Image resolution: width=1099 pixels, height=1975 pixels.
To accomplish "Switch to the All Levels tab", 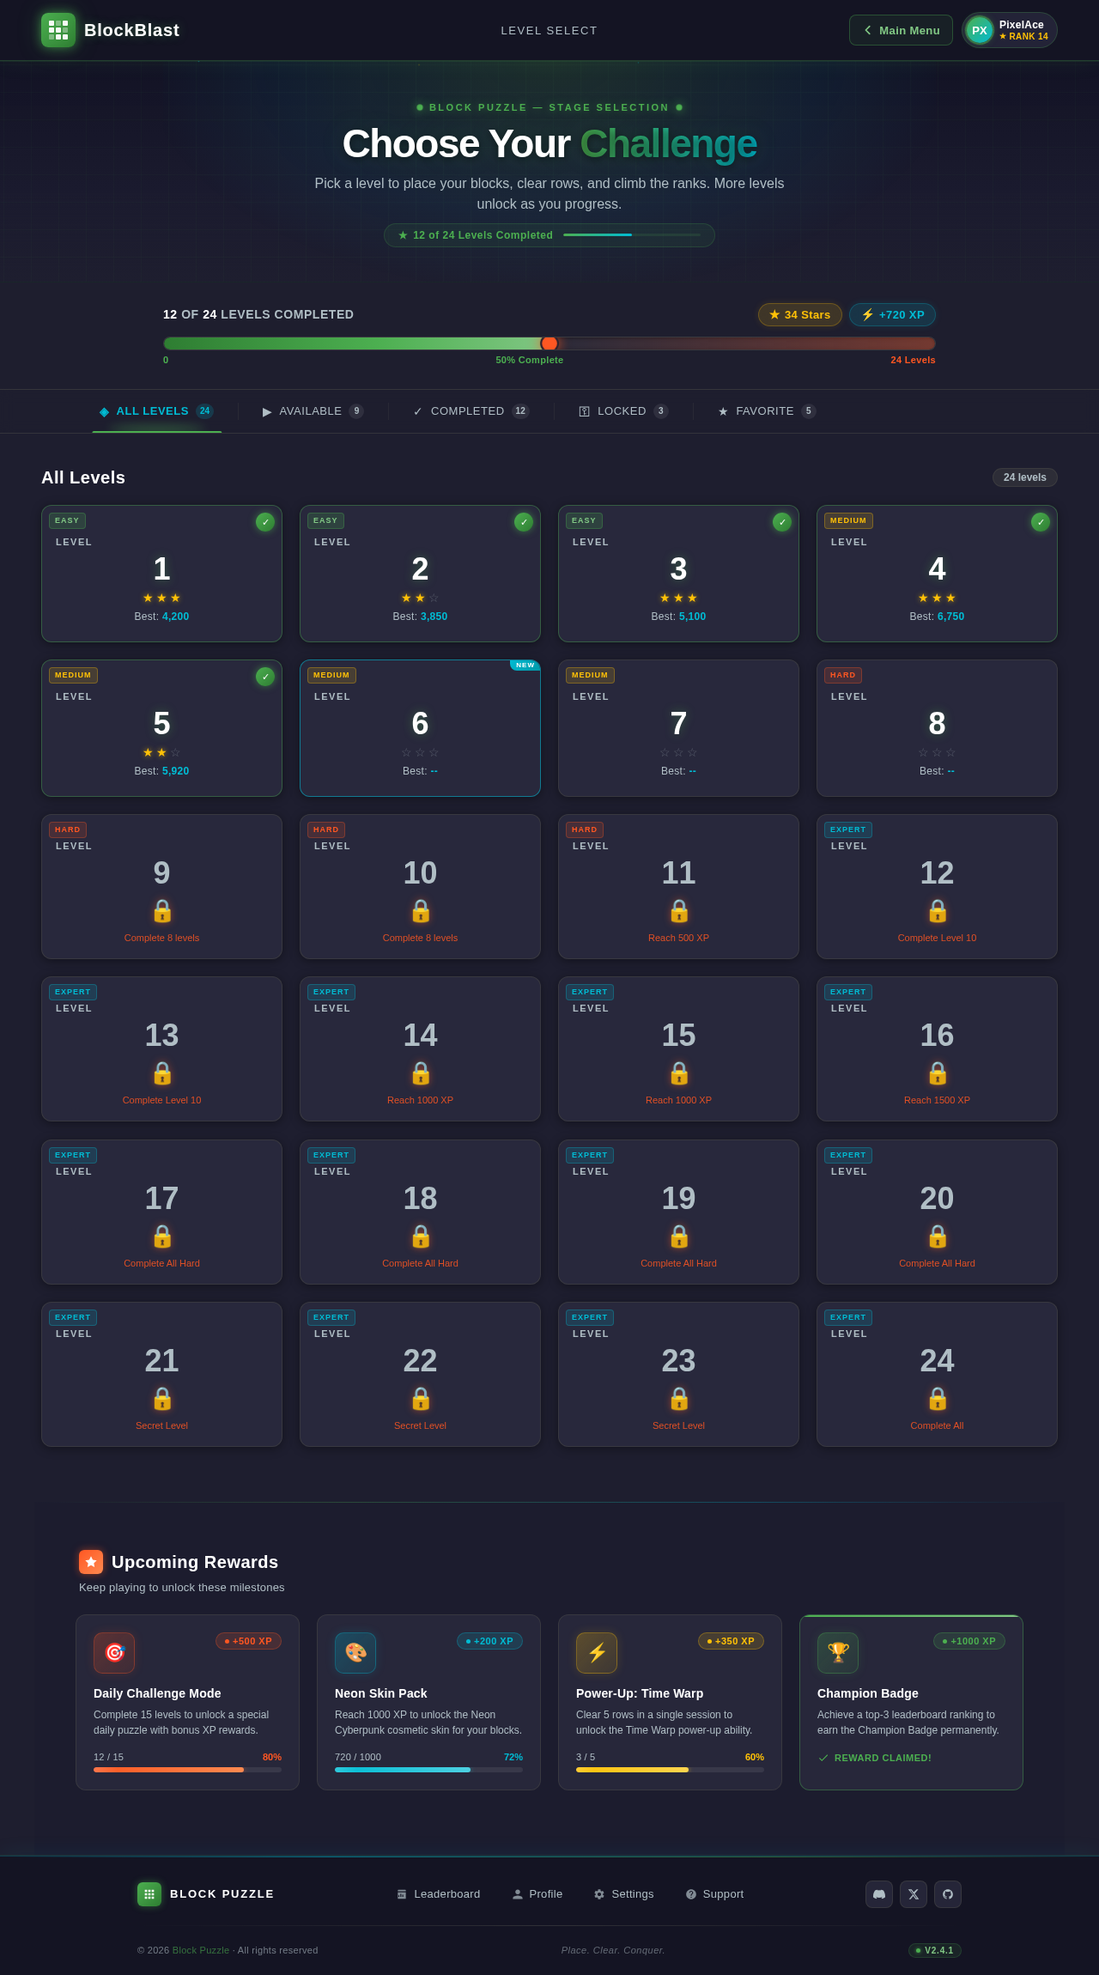I will coord(157,411).
